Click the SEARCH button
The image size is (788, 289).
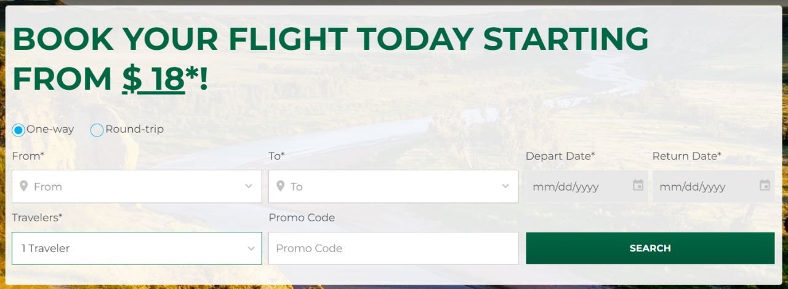pos(650,248)
